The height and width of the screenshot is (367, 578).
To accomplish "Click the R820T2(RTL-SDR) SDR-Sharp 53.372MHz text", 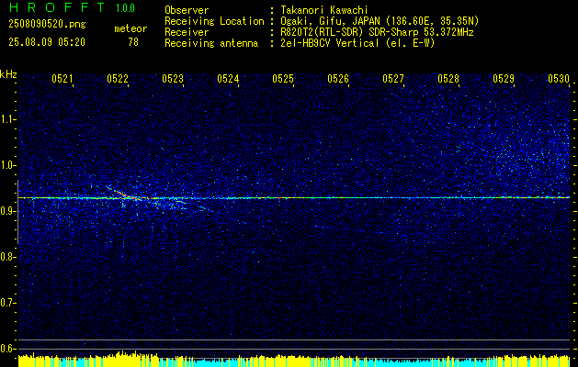I will [x=377, y=32].
